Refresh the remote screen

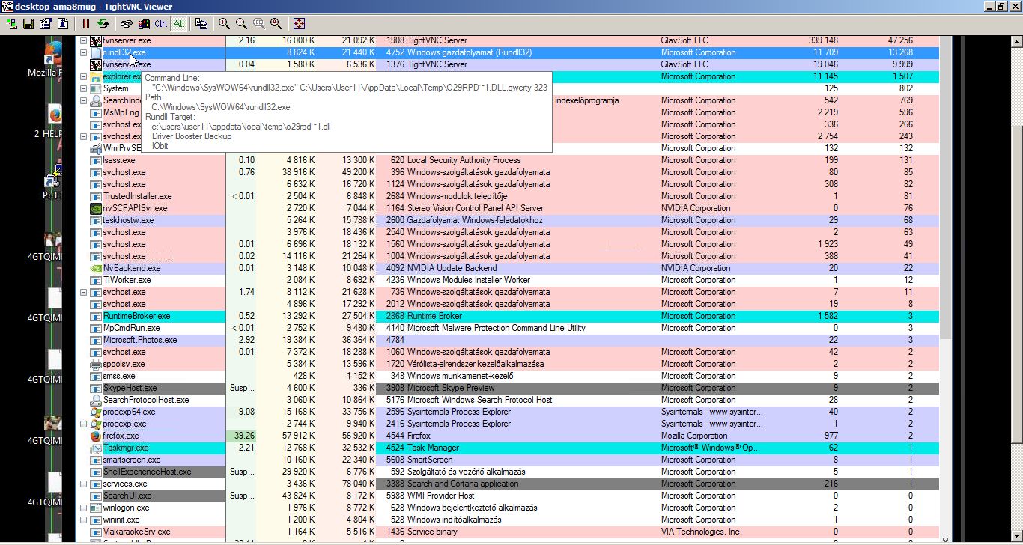(x=103, y=24)
